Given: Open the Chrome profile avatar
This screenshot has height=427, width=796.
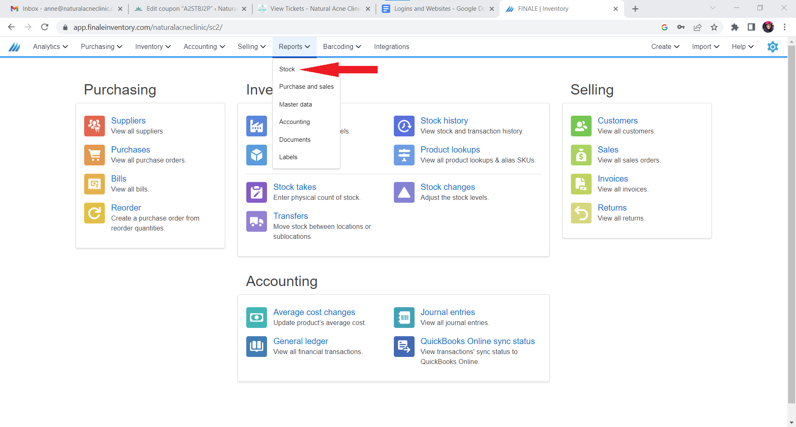Looking at the screenshot, I should point(768,27).
